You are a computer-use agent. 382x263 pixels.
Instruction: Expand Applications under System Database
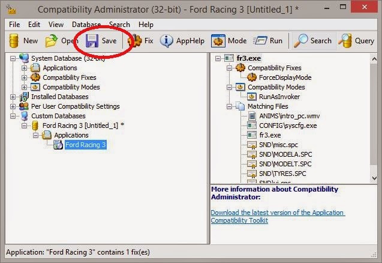[24, 68]
